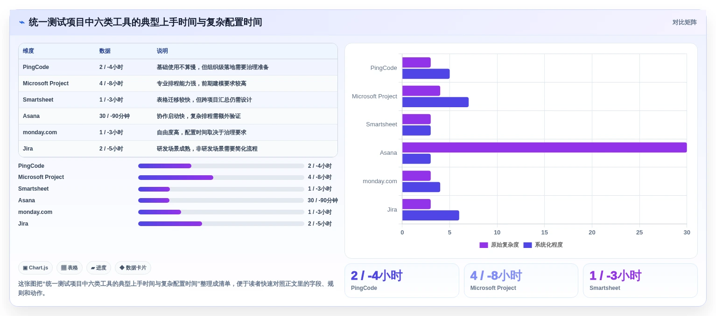Click the description 基础使用不算慢，但组织级落地需要治理准备
Viewport: 716px width, 316px height.
point(213,67)
